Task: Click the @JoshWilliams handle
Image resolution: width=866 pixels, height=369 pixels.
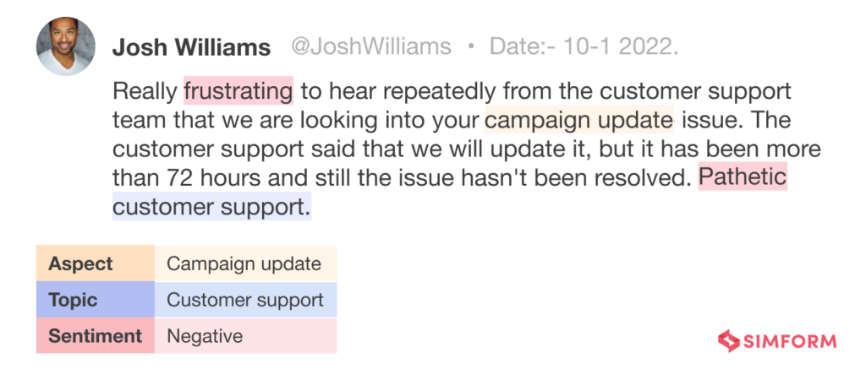Action: click(371, 46)
